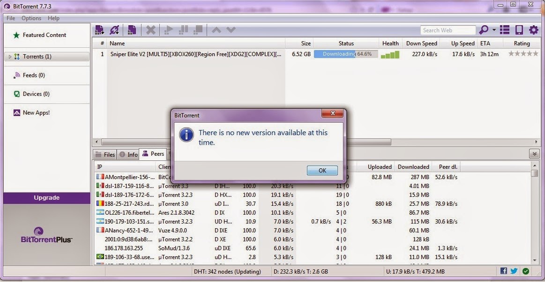Image resolution: width=545 pixels, height=282 pixels.
Task: Click the Create New Torrent icon
Action: 132,30
